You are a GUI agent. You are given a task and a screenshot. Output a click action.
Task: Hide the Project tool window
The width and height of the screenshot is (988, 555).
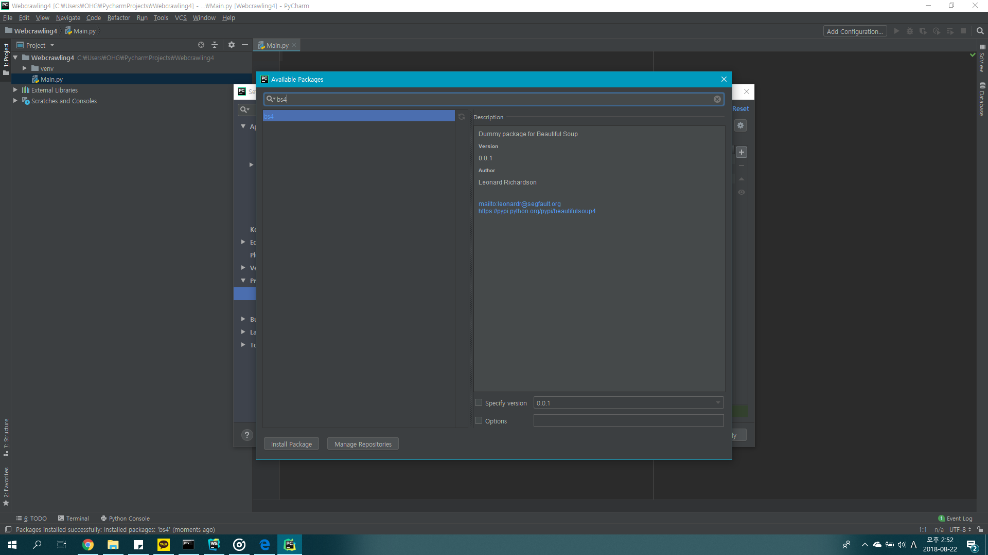coord(245,45)
